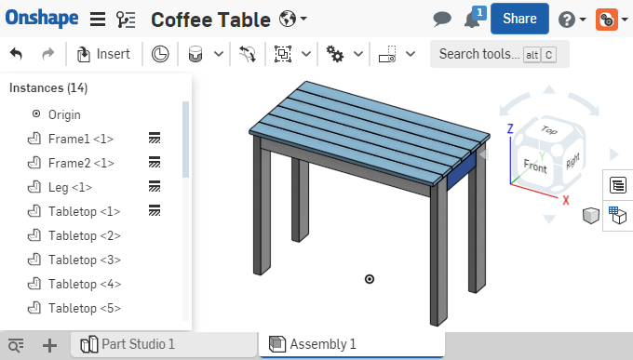Open the help question mark menu
Screen dimensions: 633x360
pos(566,19)
